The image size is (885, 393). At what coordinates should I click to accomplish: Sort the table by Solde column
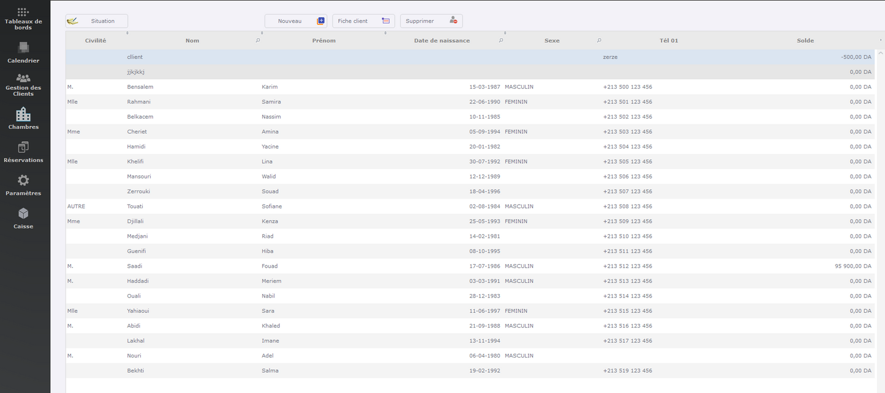click(x=805, y=40)
